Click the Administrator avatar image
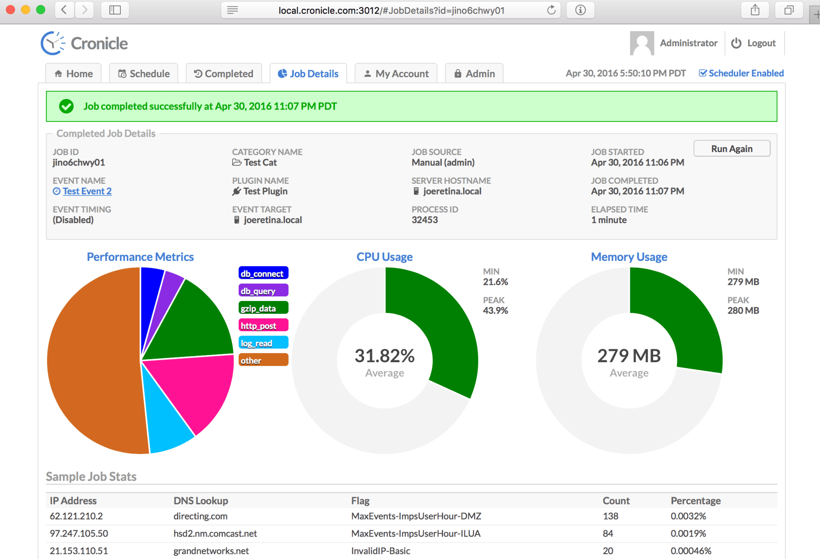820x559 pixels. [x=642, y=43]
